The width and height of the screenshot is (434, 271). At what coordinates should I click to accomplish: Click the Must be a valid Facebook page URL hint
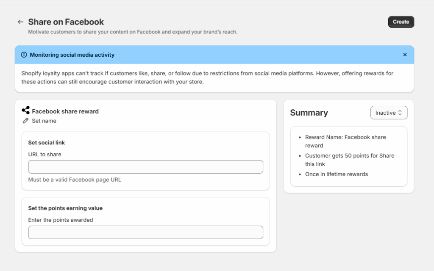point(75,180)
